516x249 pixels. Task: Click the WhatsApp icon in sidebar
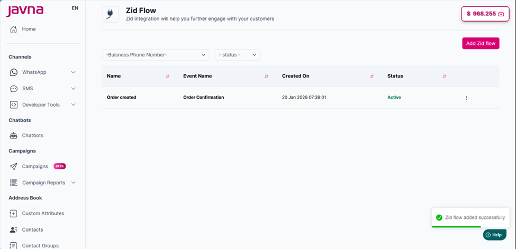click(14, 72)
